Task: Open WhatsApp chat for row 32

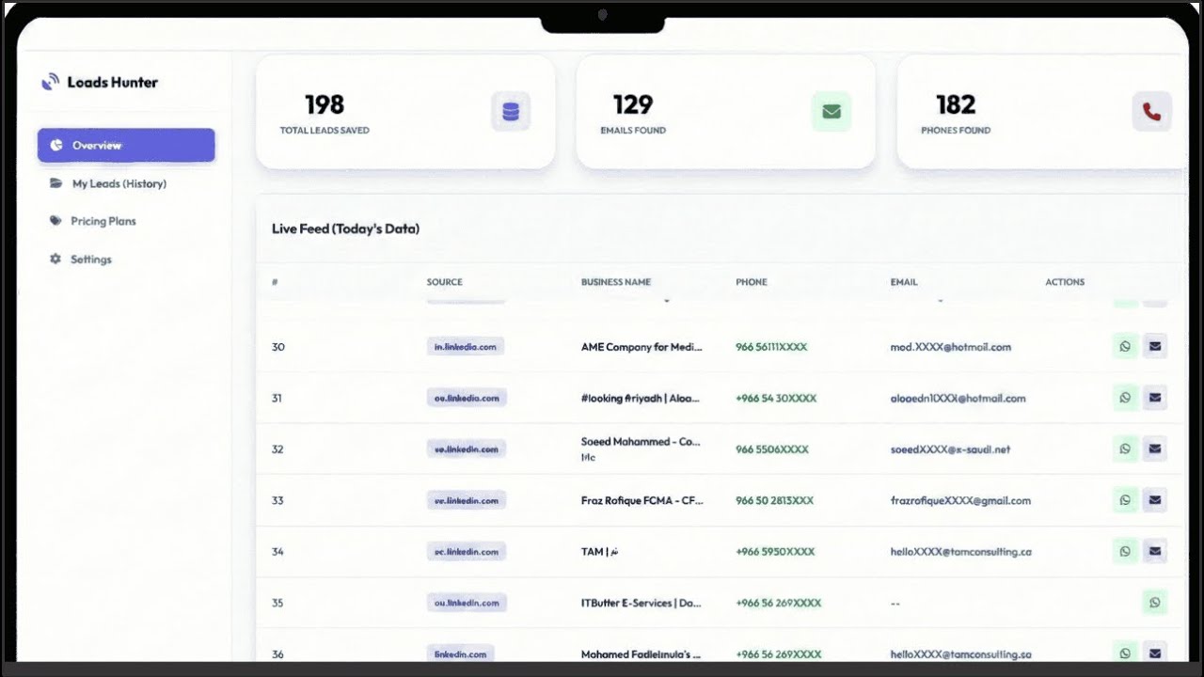Action: point(1125,449)
